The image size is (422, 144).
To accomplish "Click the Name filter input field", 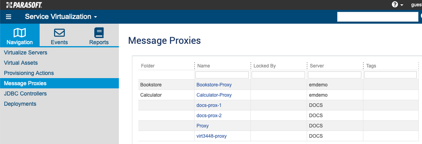I will (222, 75).
